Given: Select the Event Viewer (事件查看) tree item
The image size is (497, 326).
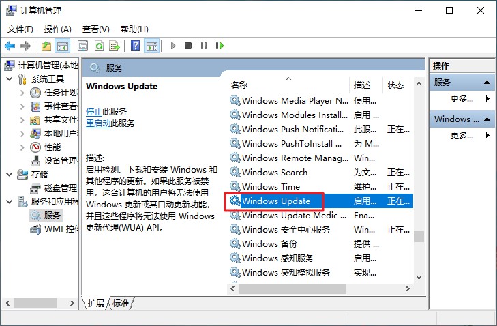Looking at the screenshot, I should pos(54,106).
